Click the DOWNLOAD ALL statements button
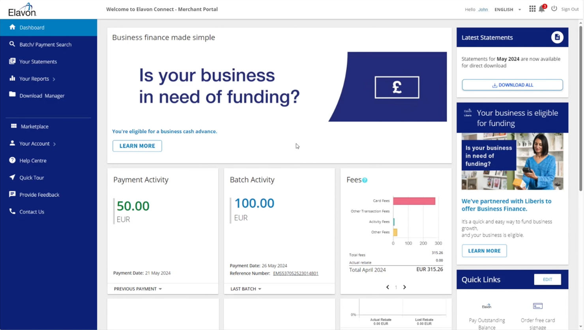This screenshot has height=330, width=584. (512, 85)
